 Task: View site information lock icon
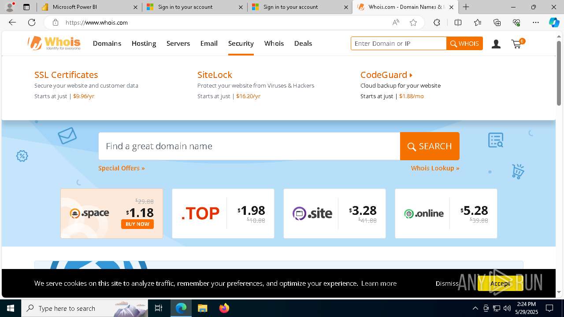56,22
